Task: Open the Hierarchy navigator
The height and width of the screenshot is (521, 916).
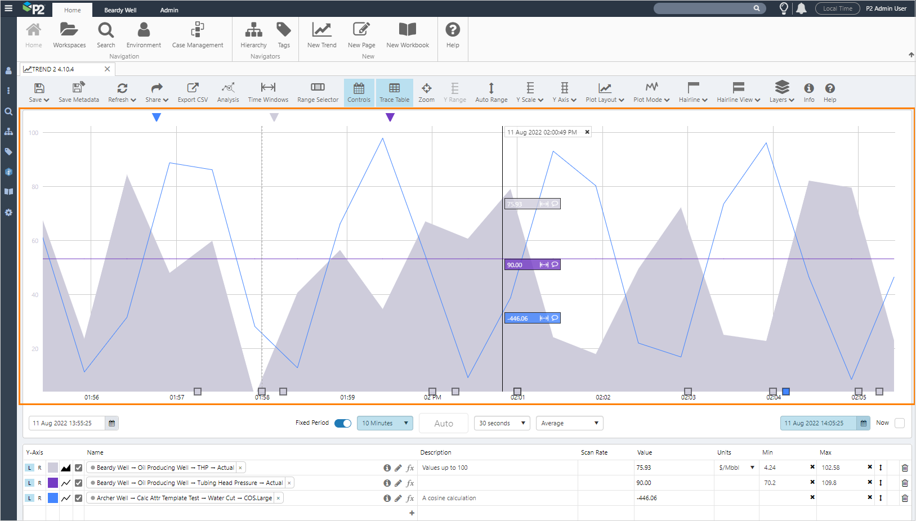Action: click(253, 35)
